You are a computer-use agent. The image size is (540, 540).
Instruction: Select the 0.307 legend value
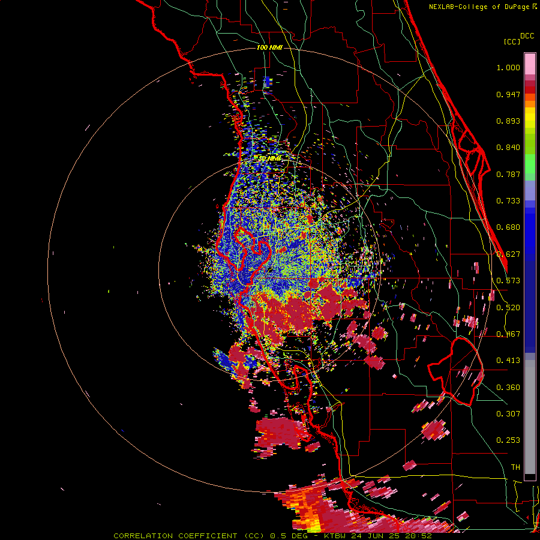point(508,414)
